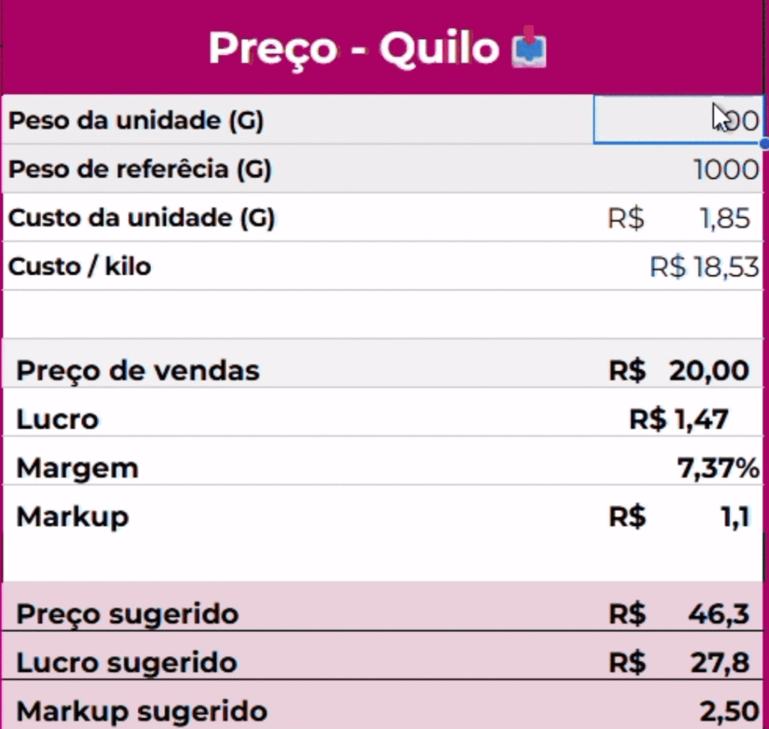
Task: Click the Lucro sugerido value 27,8
Action: pos(719,663)
